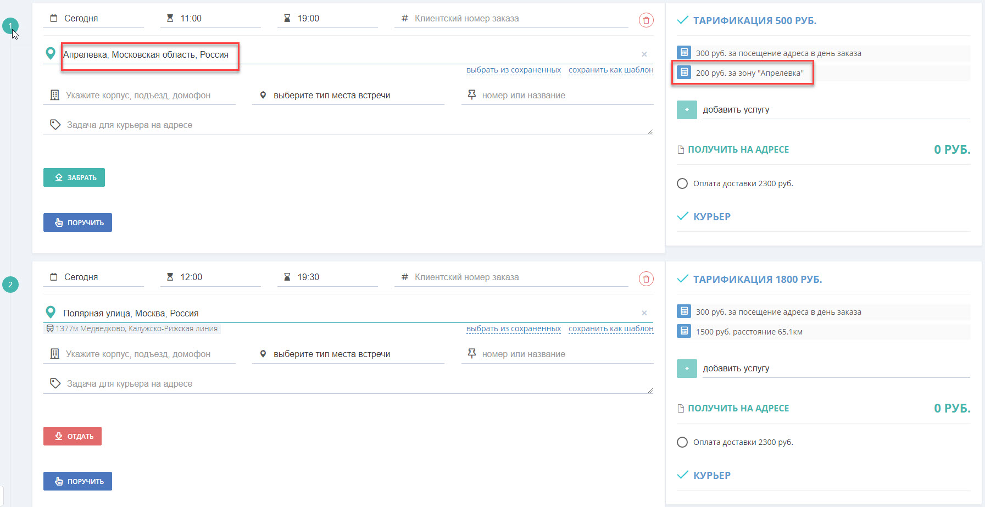Focus Клиентский номер заказа field in address 1

pyautogui.click(x=511, y=19)
